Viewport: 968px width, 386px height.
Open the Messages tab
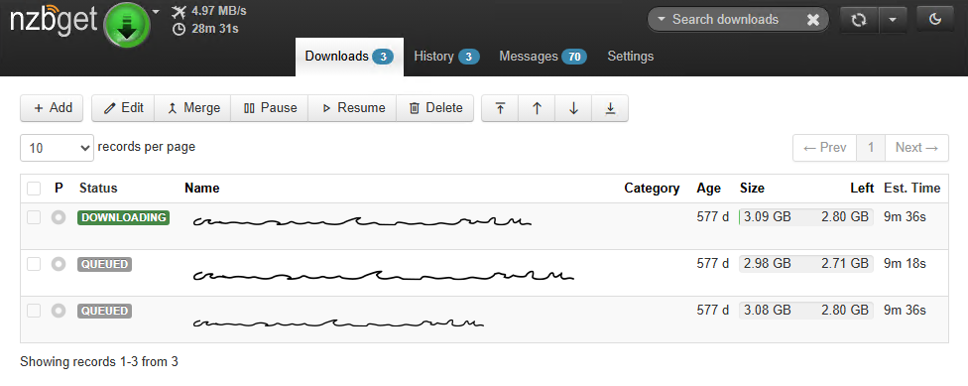(543, 57)
